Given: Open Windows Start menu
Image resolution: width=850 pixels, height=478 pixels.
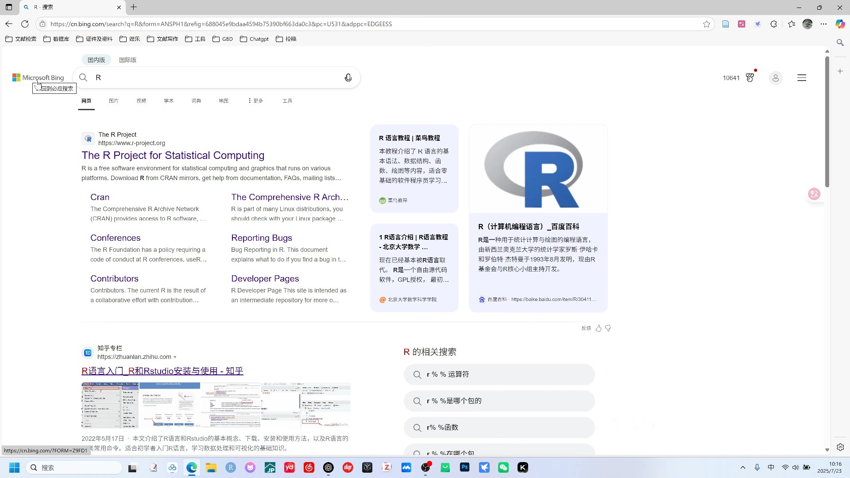Looking at the screenshot, I should pyautogui.click(x=14, y=467).
